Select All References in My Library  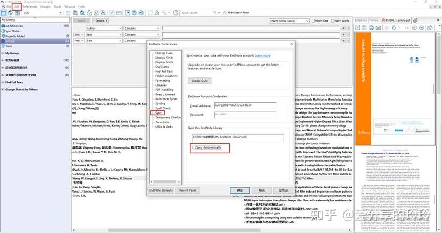click(x=35, y=26)
